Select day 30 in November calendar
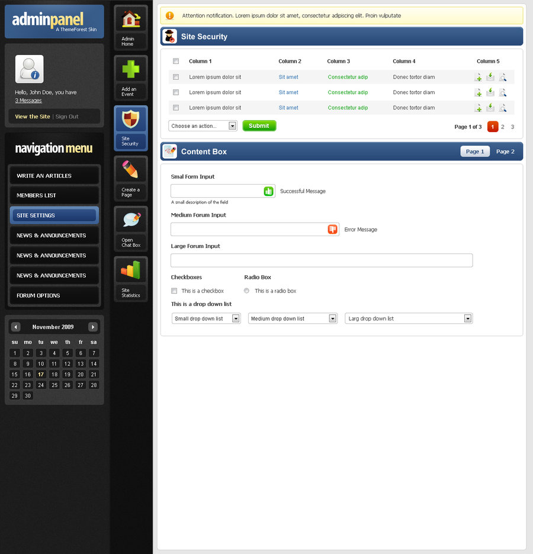The height and width of the screenshot is (554, 533). pyautogui.click(x=28, y=396)
